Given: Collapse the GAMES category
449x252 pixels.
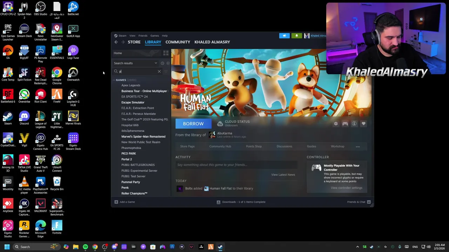Looking at the screenshot, I should click(x=114, y=80).
